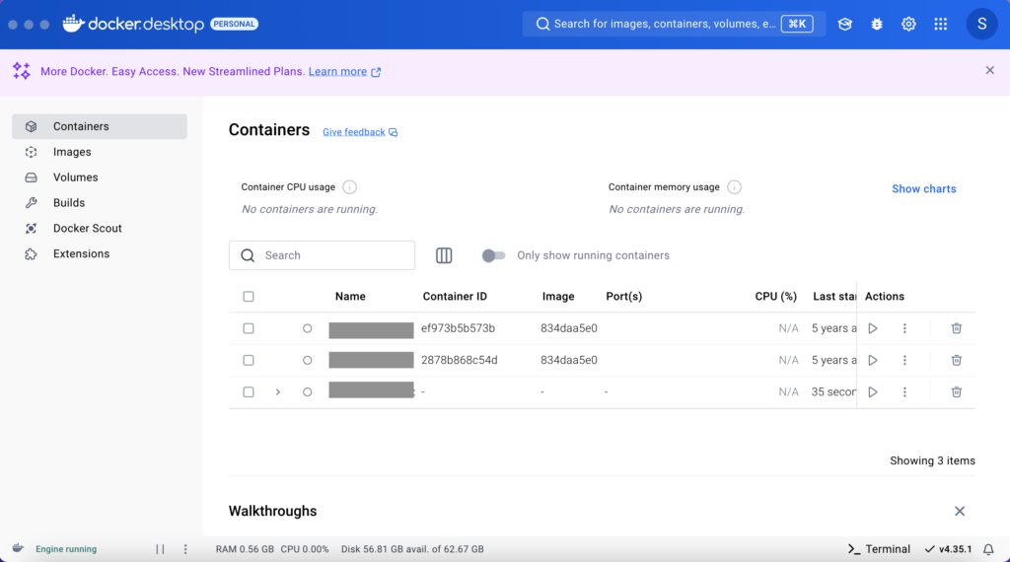Image resolution: width=1010 pixels, height=562 pixels.
Task: Open the Learning Center graduation cap icon
Action: coord(844,24)
